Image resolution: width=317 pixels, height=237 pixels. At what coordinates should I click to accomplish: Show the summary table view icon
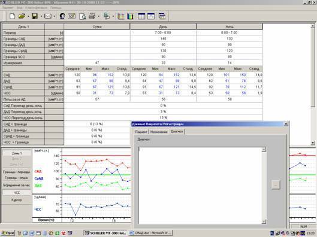click(x=141, y=16)
